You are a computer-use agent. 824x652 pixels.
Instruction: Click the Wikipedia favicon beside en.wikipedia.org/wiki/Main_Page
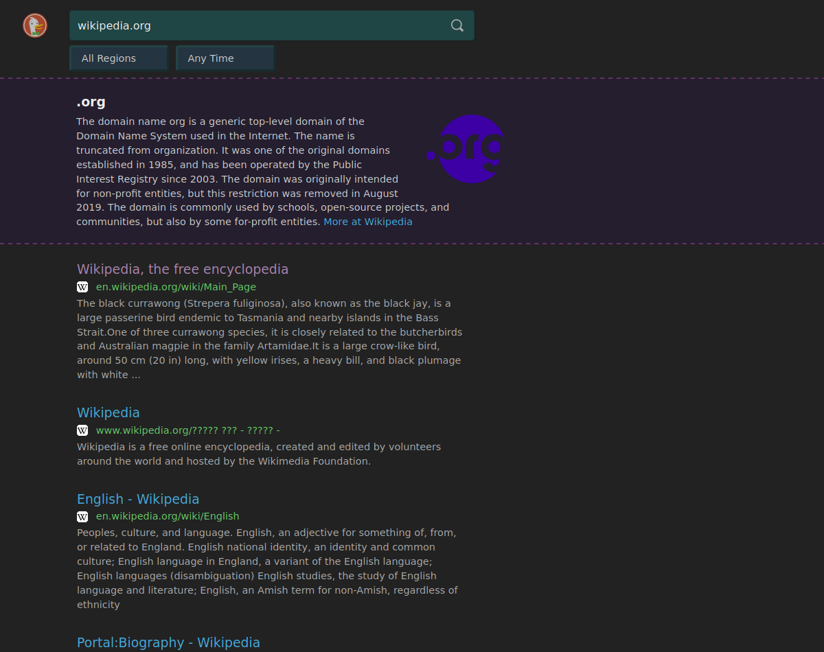click(82, 287)
